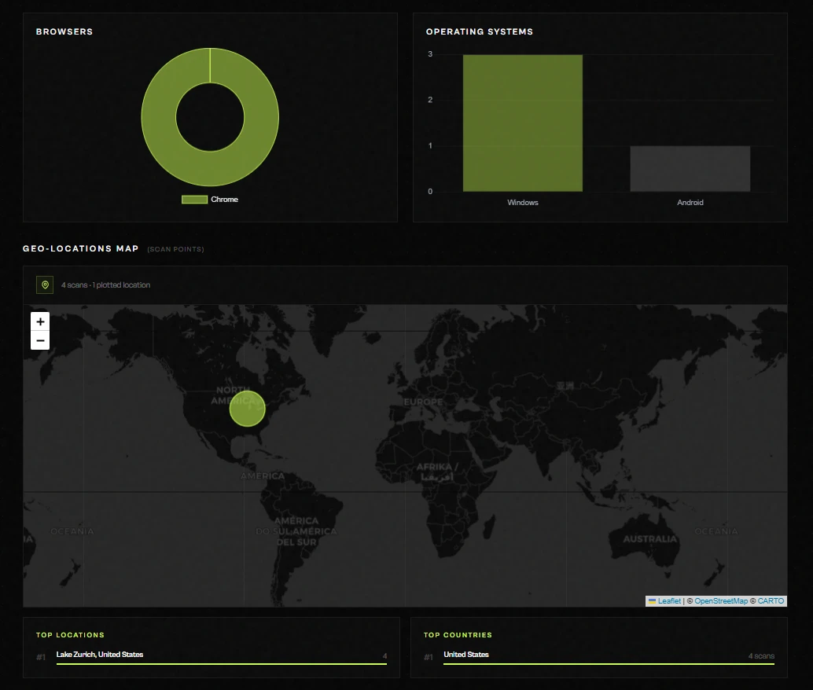
Task: Select the Android bar in the chart
Action: (x=690, y=169)
